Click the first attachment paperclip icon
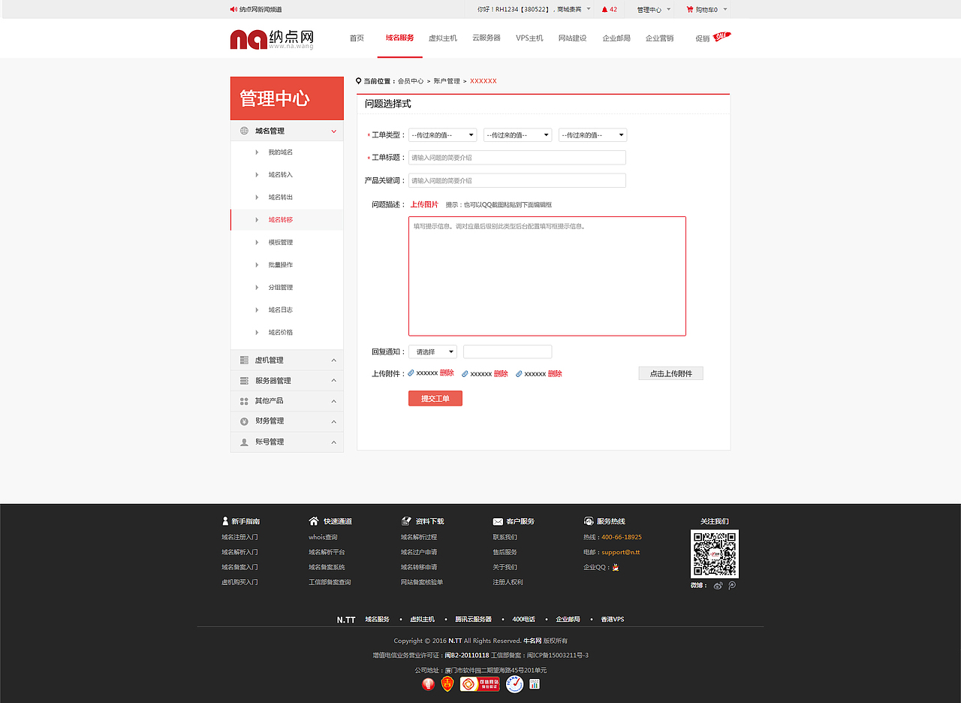The width and height of the screenshot is (961, 703). click(411, 373)
